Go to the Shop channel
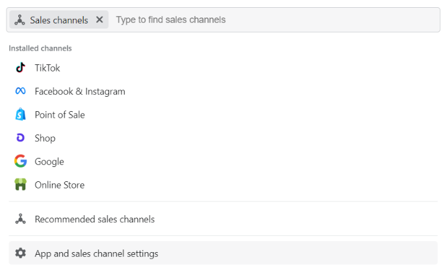 pyautogui.click(x=45, y=138)
